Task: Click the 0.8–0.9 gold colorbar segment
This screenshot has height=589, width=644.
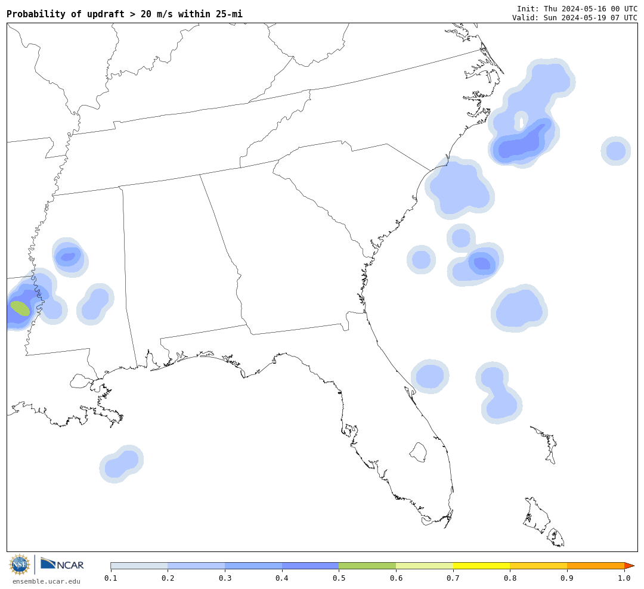Action: click(x=539, y=566)
